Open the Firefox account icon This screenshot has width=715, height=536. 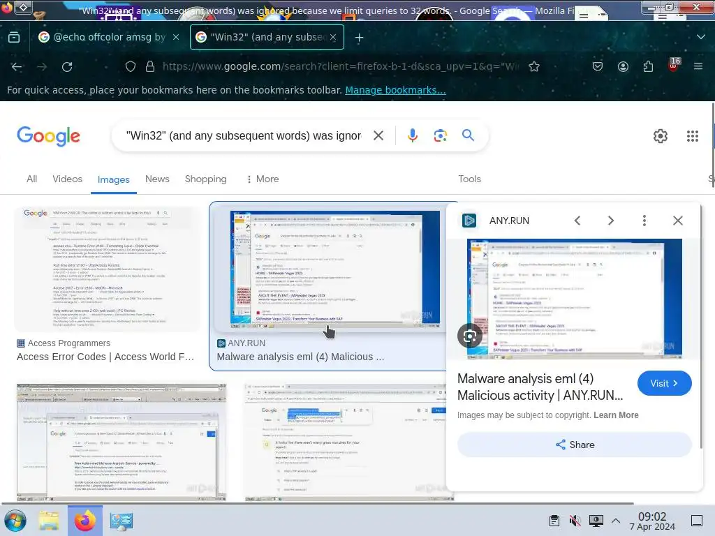click(x=623, y=66)
